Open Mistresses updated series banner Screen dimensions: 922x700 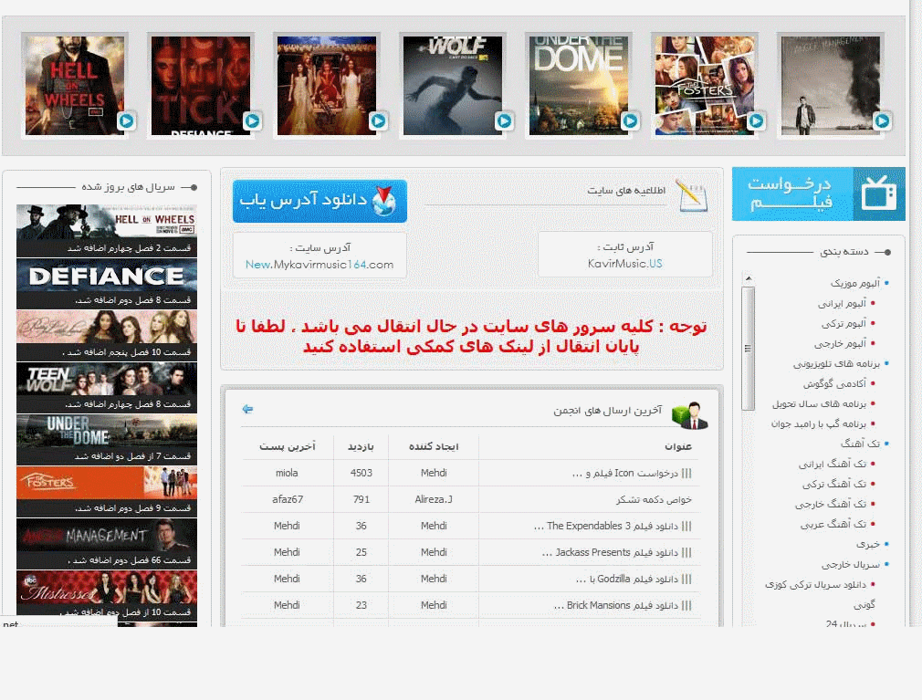pyautogui.click(x=107, y=595)
